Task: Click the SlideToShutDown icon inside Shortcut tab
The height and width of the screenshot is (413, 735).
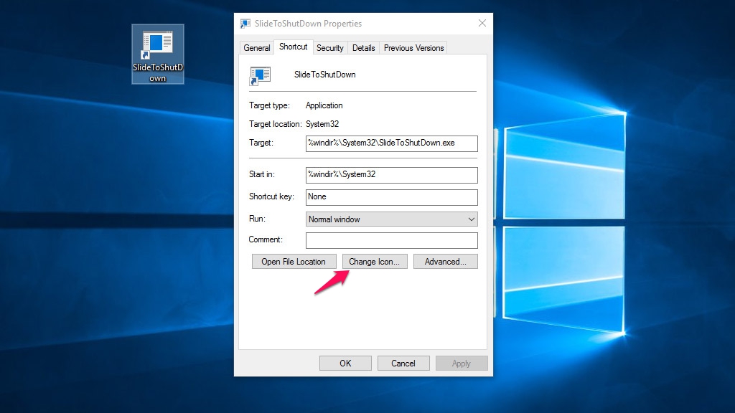Action: pyautogui.click(x=260, y=75)
